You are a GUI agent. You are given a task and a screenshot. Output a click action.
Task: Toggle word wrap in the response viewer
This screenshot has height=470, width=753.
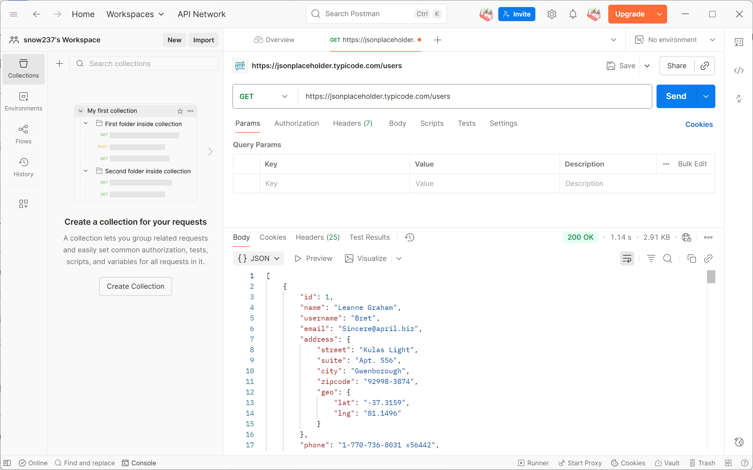[x=627, y=258]
